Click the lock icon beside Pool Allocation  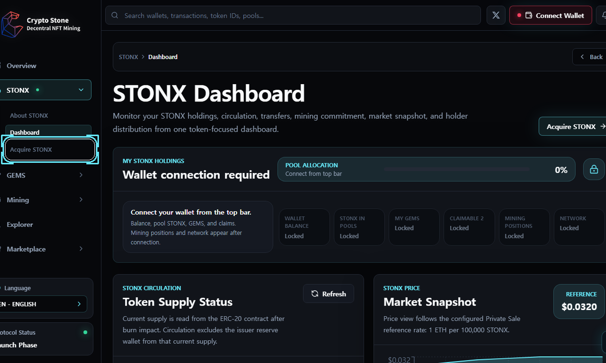594,169
